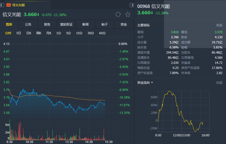Click the HK market badge icon
Viewport: 226px width, 144px height.
tap(8, 5)
